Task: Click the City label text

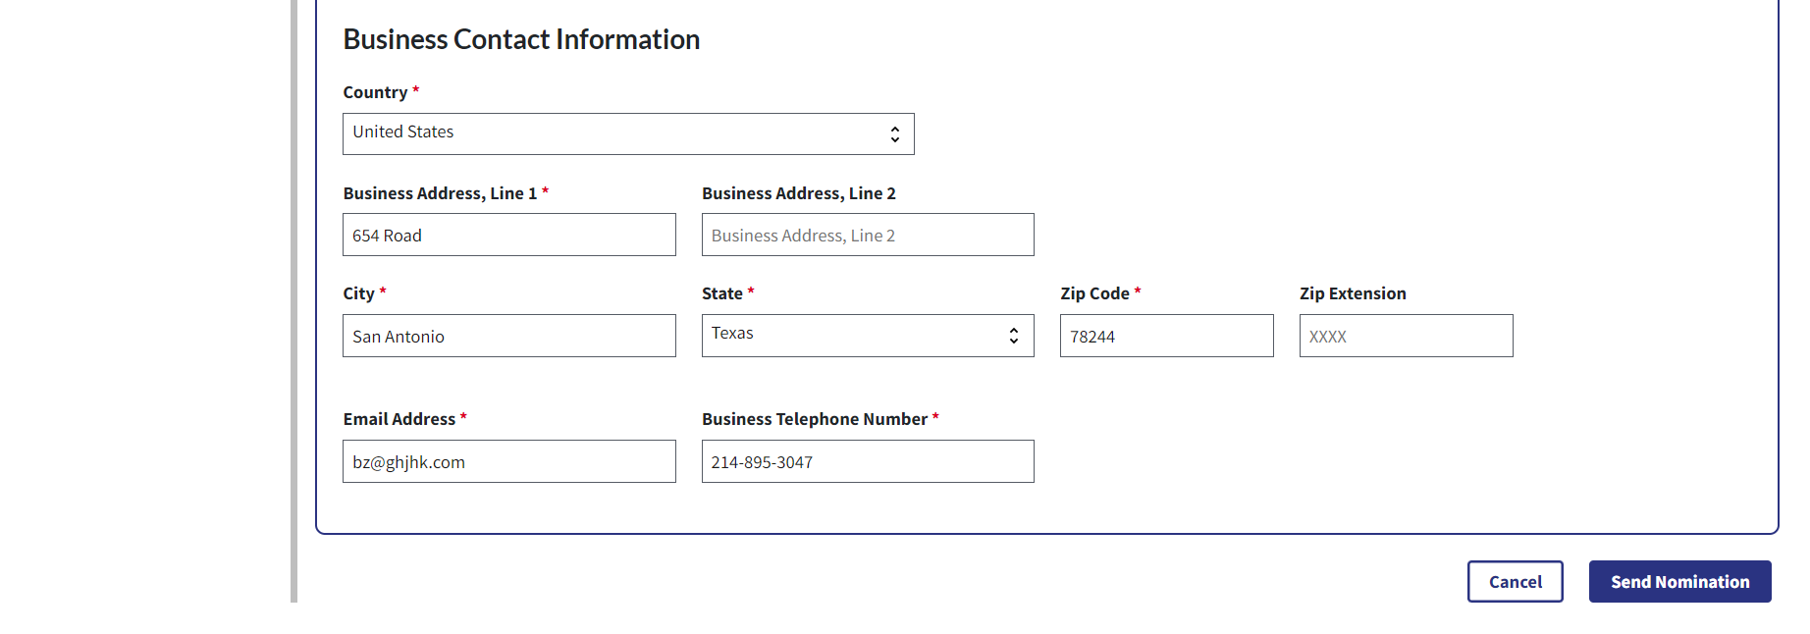Action: [358, 293]
